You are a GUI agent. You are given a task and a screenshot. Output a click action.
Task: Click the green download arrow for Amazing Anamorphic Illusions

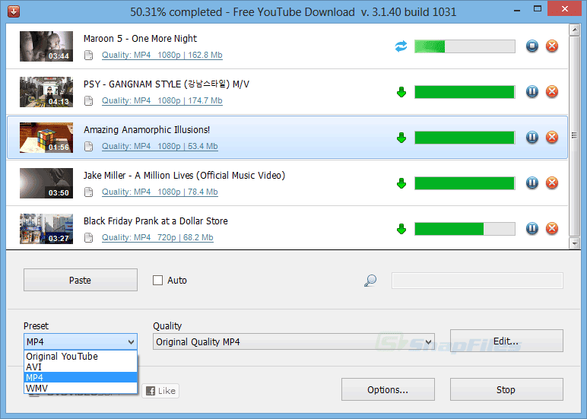[x=401, y=138]
